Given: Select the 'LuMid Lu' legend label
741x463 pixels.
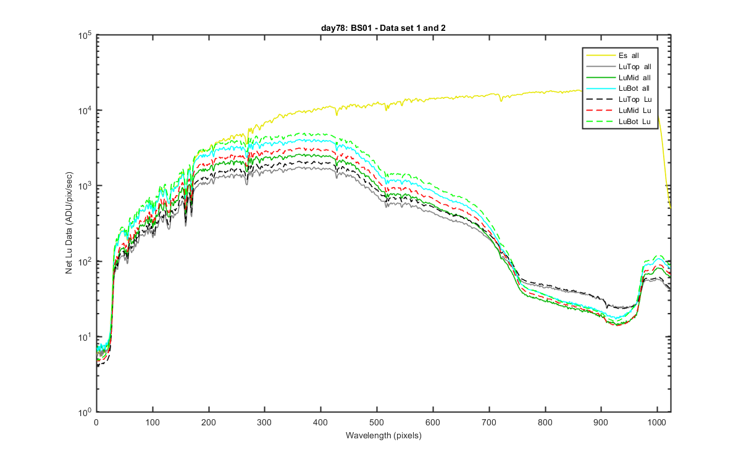Looking at the screenshot, I should click(x=634, y=111).
